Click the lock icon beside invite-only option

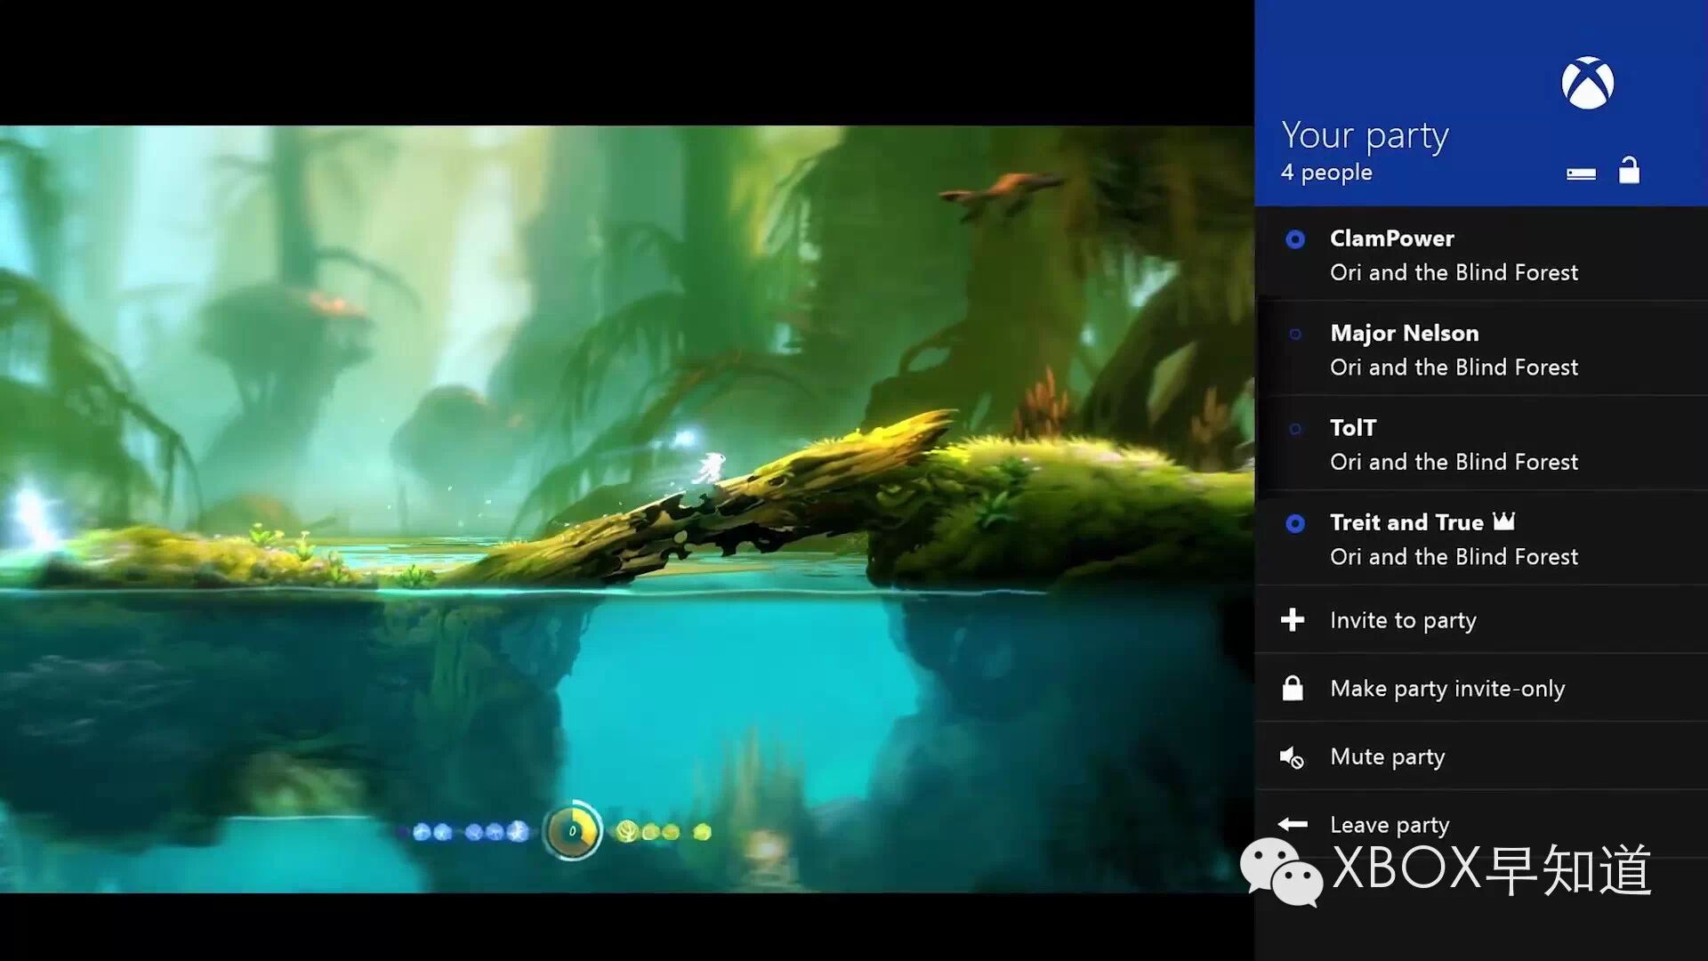pyautogui.click(x=1293, y=688)
